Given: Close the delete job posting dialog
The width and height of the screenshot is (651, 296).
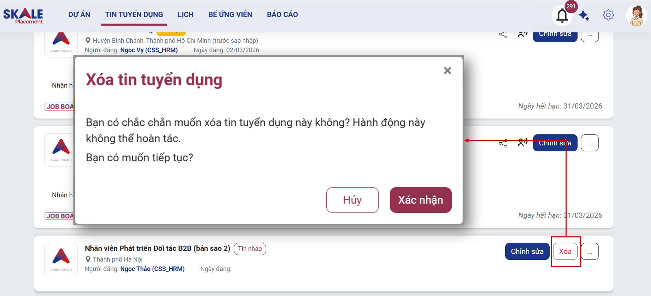Looking at the screenshot, I should tap(447, 71).
